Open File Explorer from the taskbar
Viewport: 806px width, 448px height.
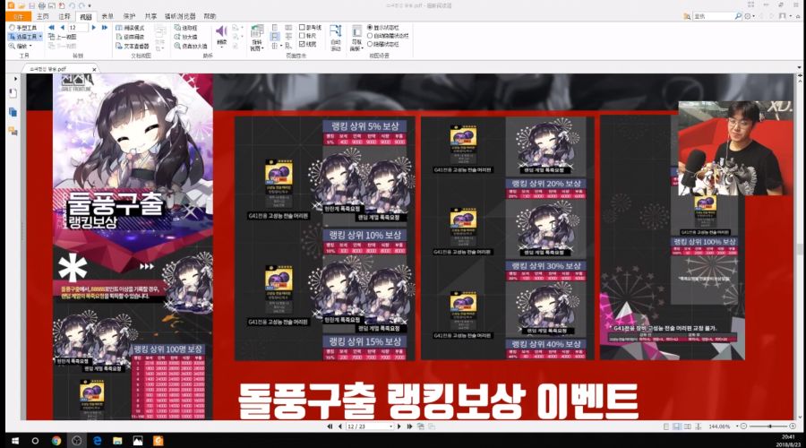click(117, 441)
